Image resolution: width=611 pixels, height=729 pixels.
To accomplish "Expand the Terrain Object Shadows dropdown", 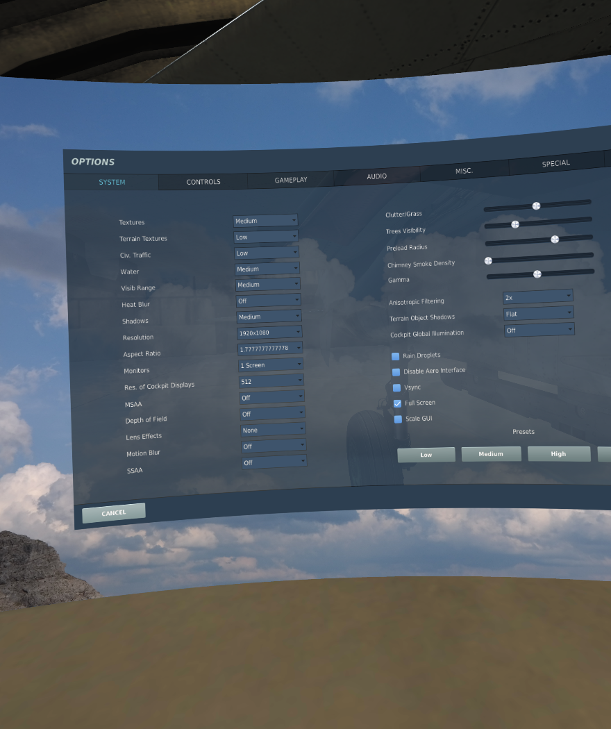I will (539, 313).
